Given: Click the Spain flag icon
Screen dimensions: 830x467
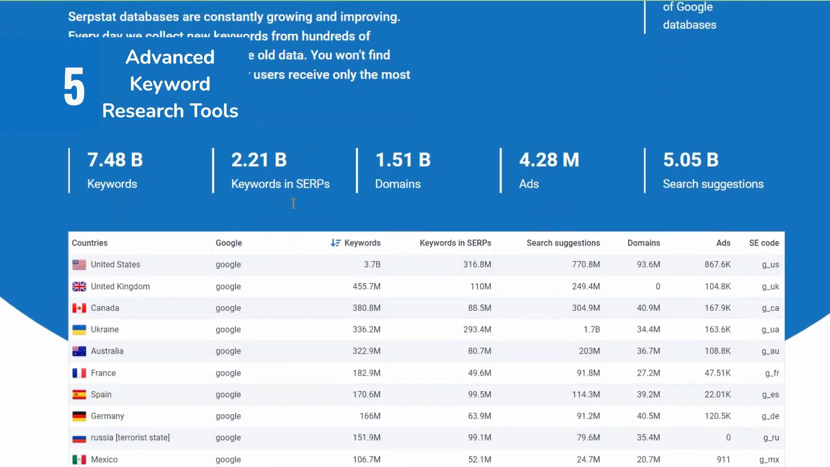Looking at the screenshot, I should (x=79, y=395).
